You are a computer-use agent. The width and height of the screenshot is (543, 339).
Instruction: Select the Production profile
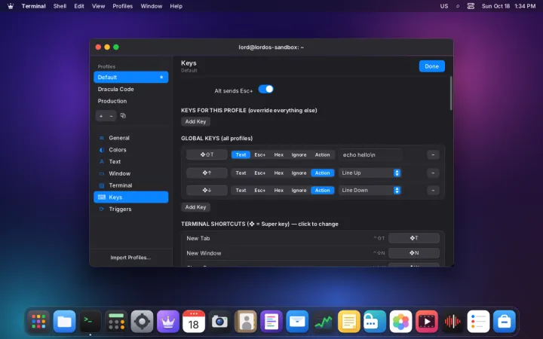[x=131, y=101]
